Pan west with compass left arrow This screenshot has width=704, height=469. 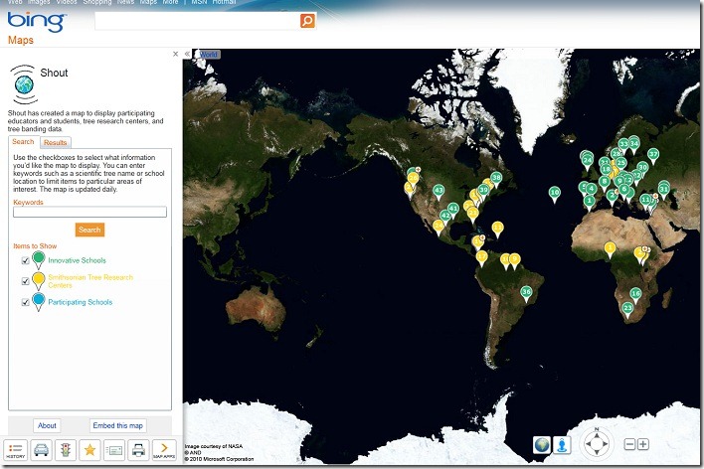click(588, 444)
